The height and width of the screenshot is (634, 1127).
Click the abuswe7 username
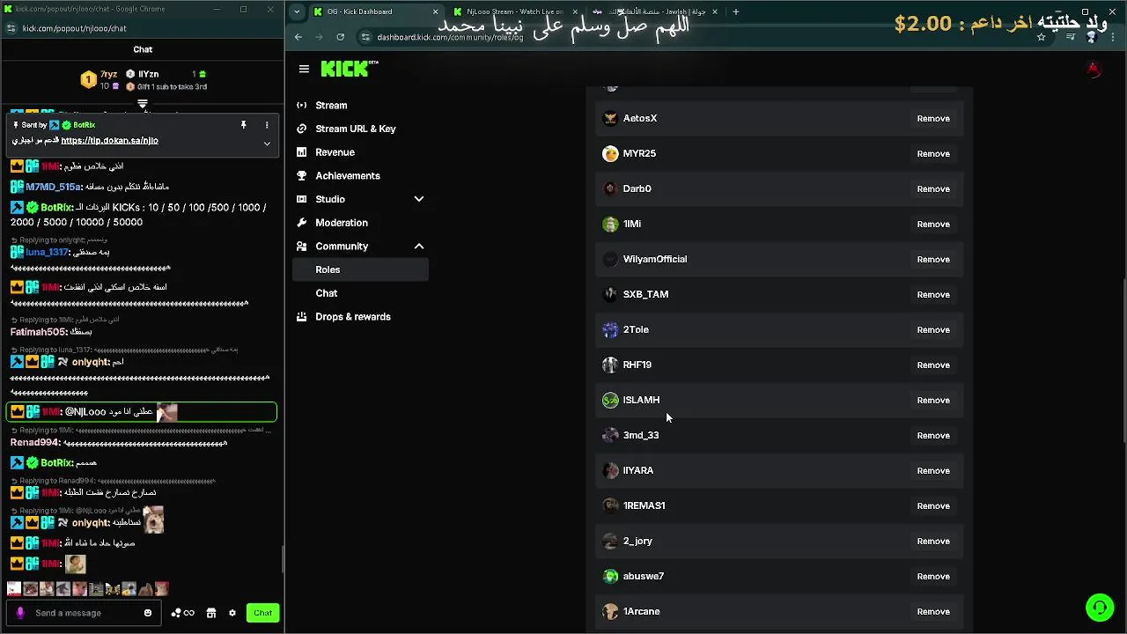(x=644, y=576)
